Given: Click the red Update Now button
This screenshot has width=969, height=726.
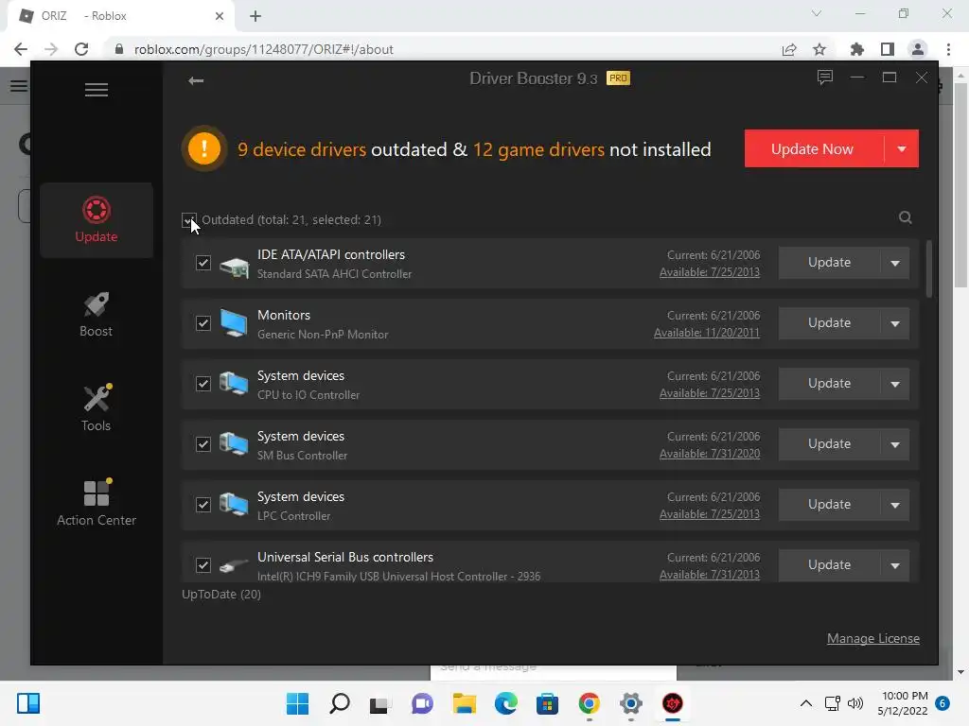Looking at the screenshot, I should [x=813, y=148].
